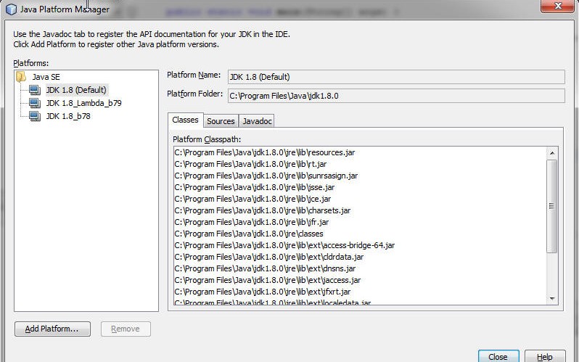Click the Platform Name text field

(395, 77)
